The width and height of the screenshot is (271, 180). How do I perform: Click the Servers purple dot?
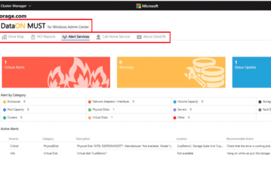[x=175, y=110]
